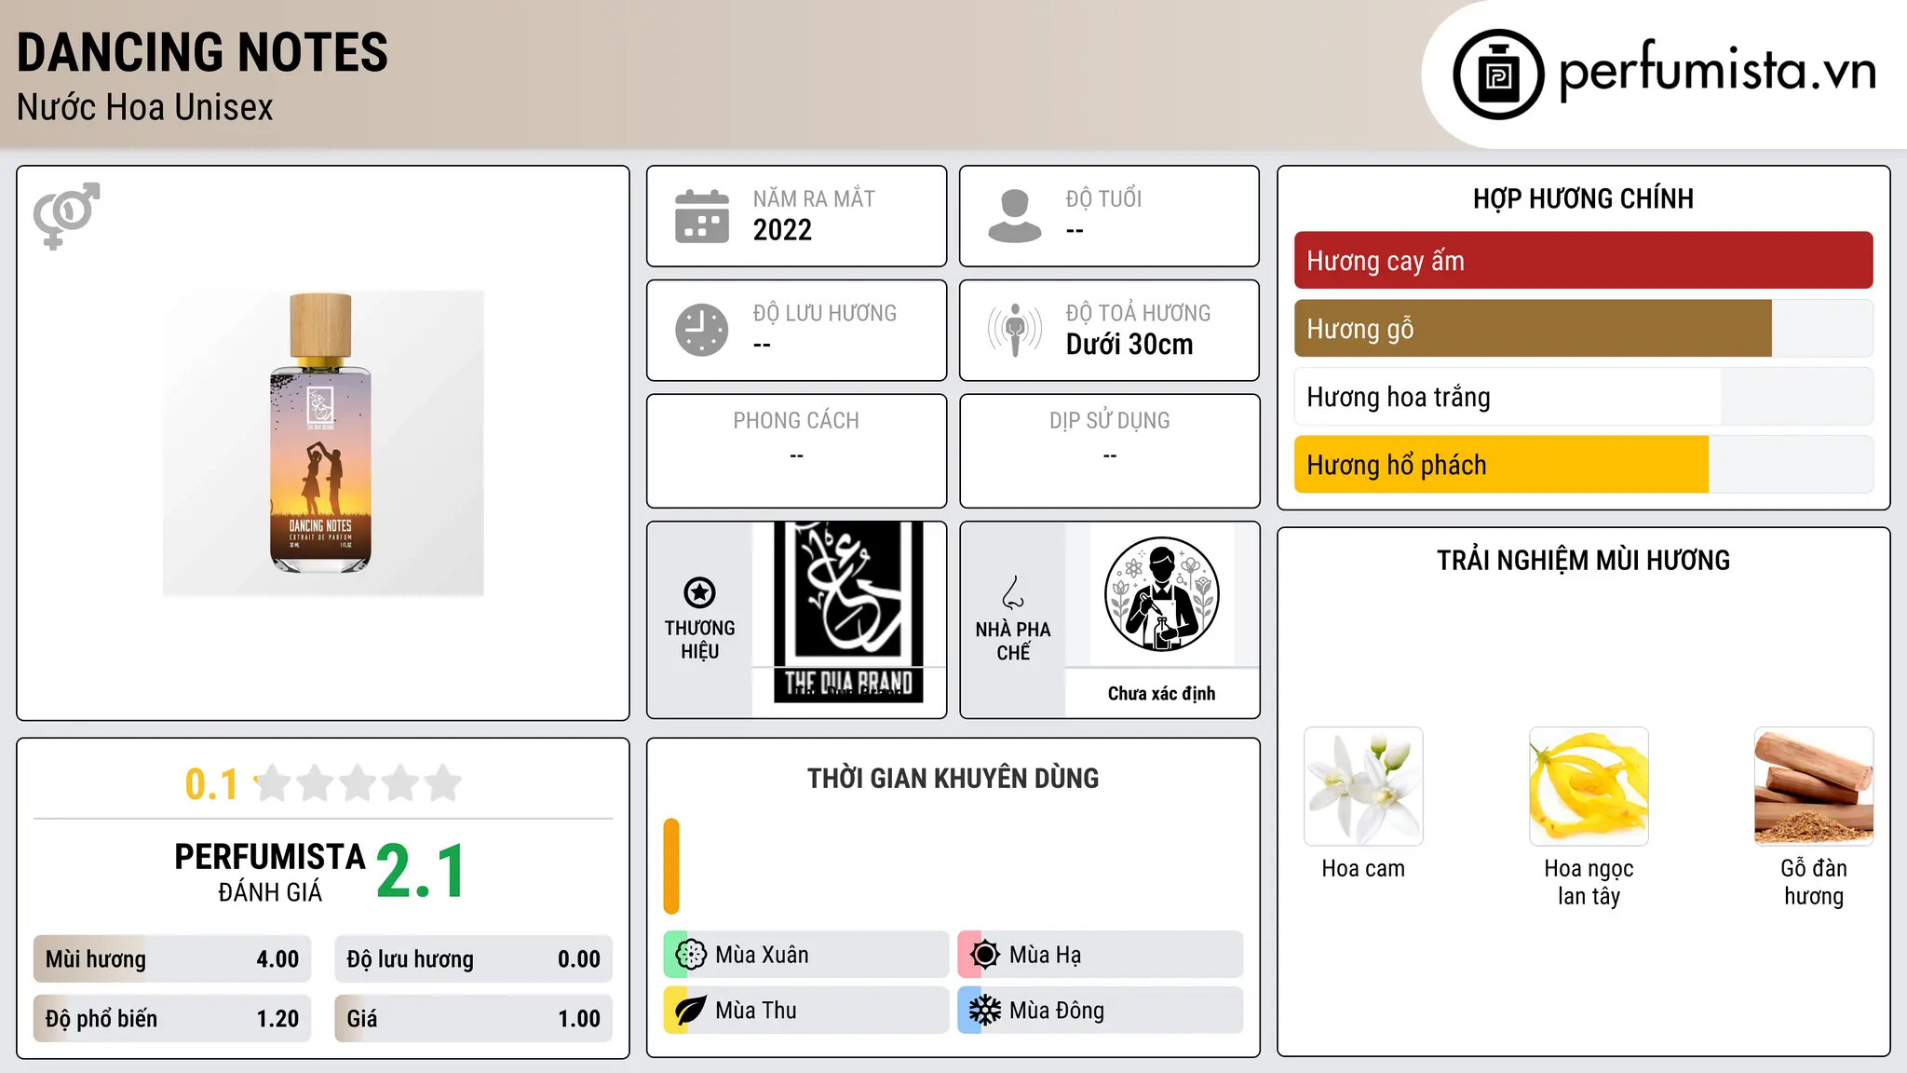
Task: Click the TRẢI NGHIỆM MÙI HƯƠNG heading
Action: (x=1583, y=560)
